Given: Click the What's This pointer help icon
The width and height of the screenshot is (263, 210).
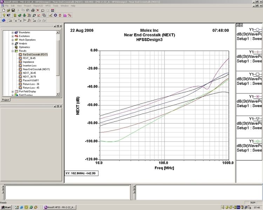Looking at the screenshot, I should (8, 15).
